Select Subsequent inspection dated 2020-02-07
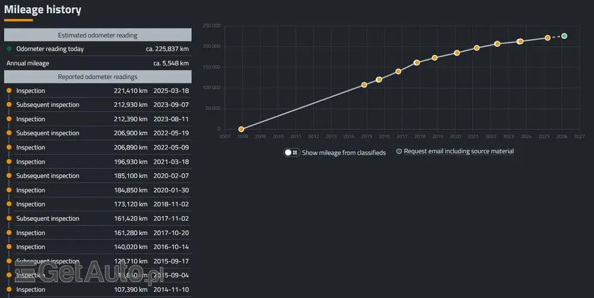 97,176
